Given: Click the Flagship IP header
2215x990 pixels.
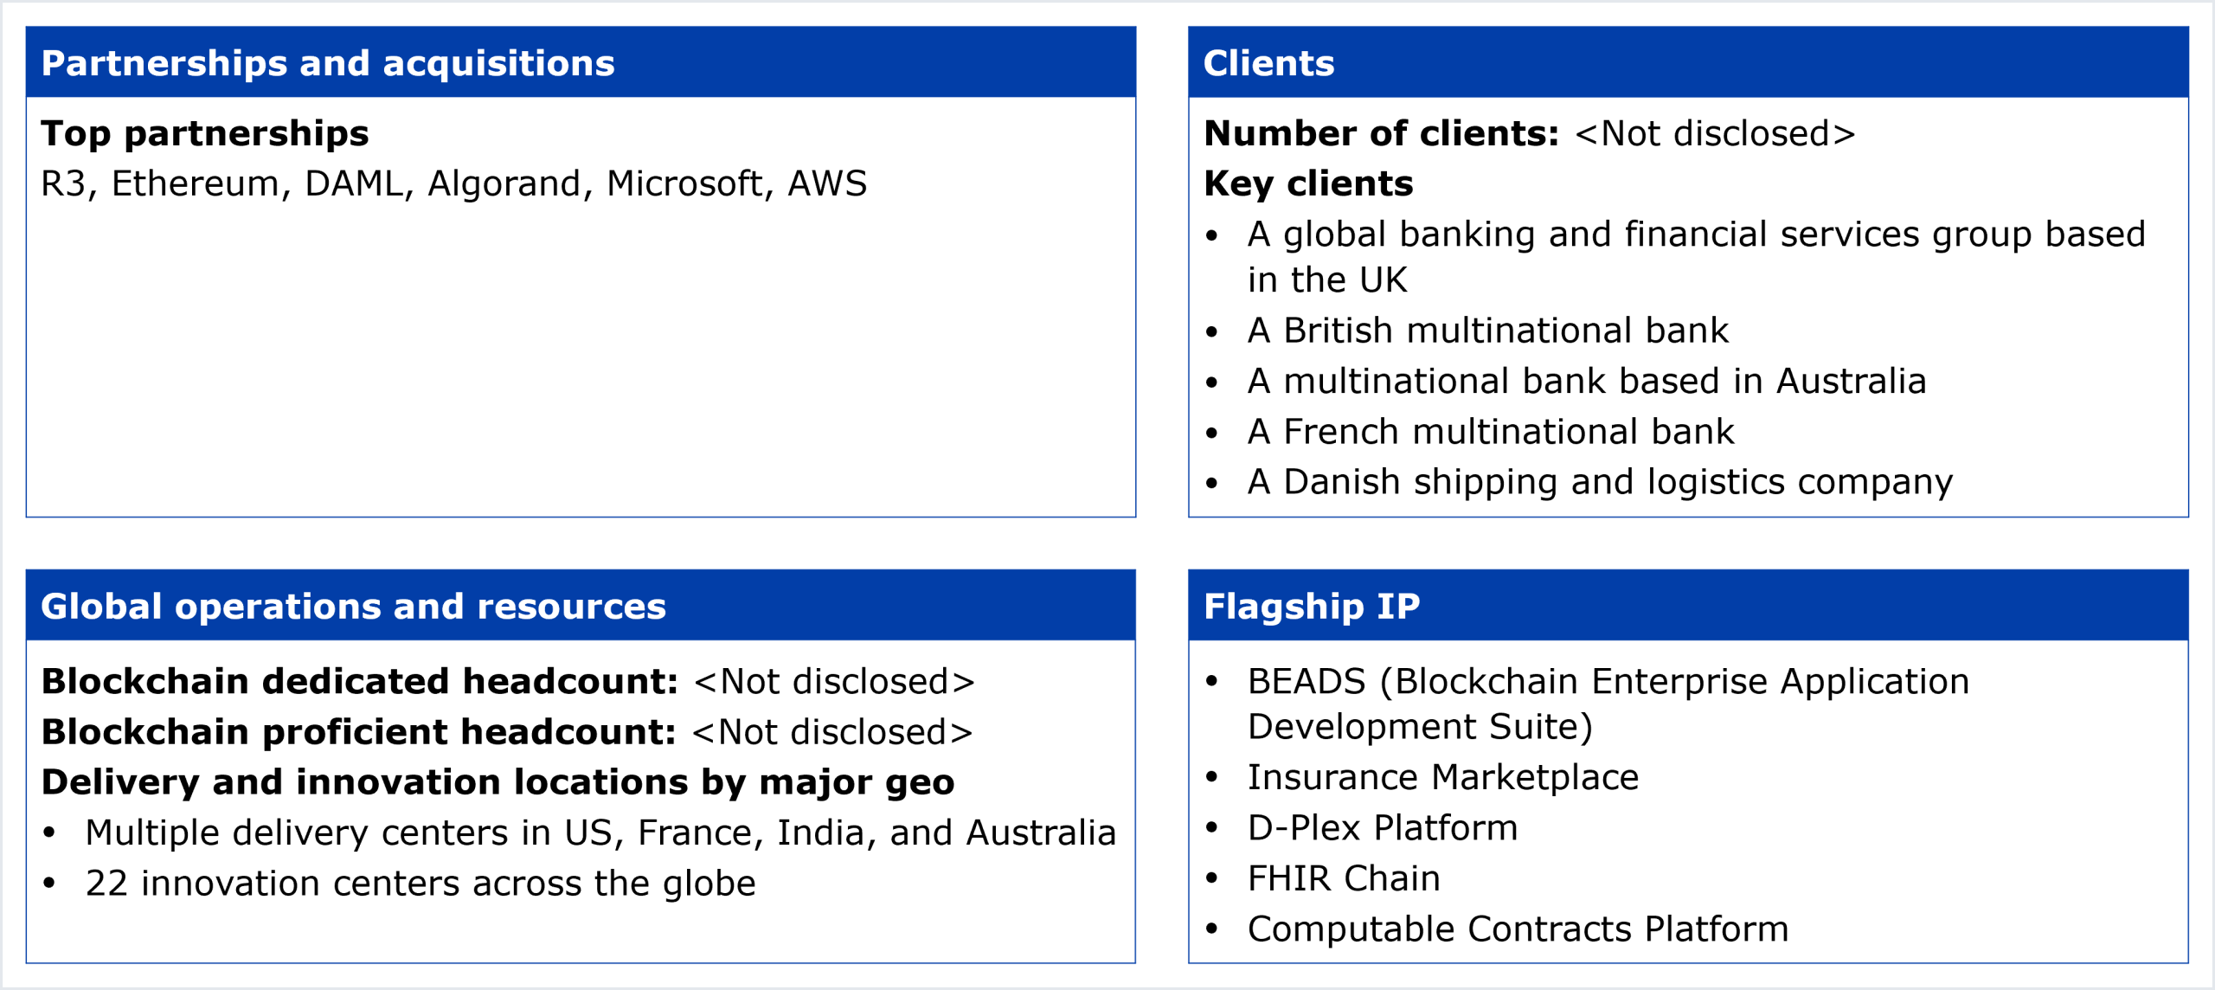Looking at the screenshot, I should [1312, 607].
